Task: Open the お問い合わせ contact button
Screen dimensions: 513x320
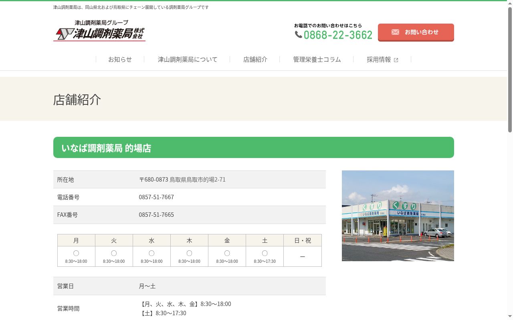Action: 416,32
